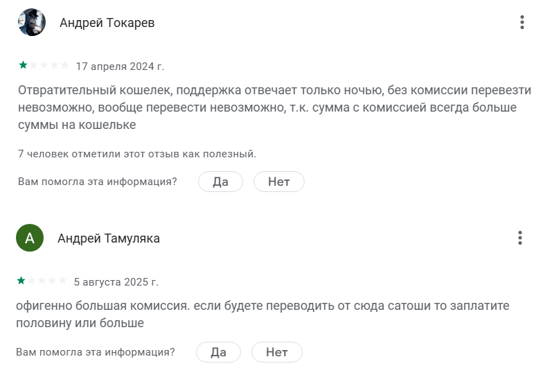This screenshot has width=543, height=375.
Task: Click the green star on the 17 апреля 2024 review
Action: click(23, 65)
